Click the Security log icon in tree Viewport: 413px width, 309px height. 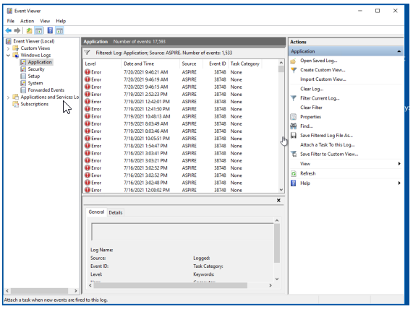click(x=23, y=69)
